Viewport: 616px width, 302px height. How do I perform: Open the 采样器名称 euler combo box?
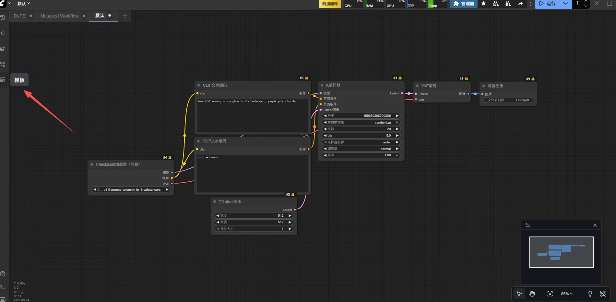point(361,142)
